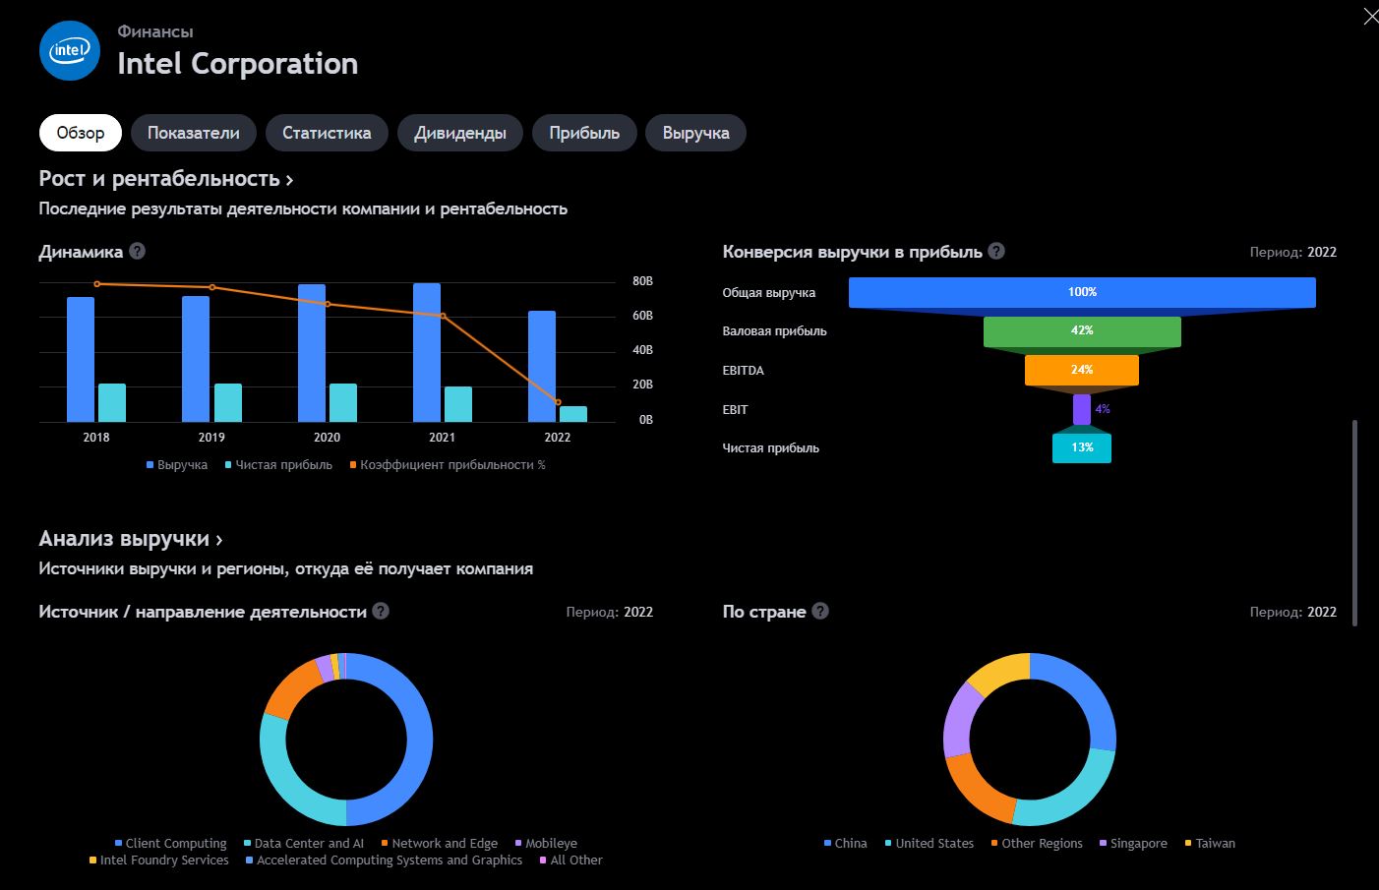The height and width of the screenshot is (890, 1379).
Task: Open Анализ выручки section link
Action: tap(131, 539)
